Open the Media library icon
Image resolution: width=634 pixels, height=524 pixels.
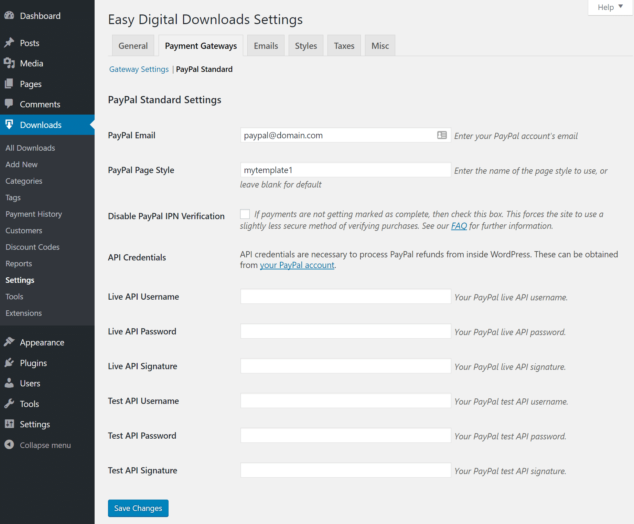pyautogui.click(x=9, y=63)
